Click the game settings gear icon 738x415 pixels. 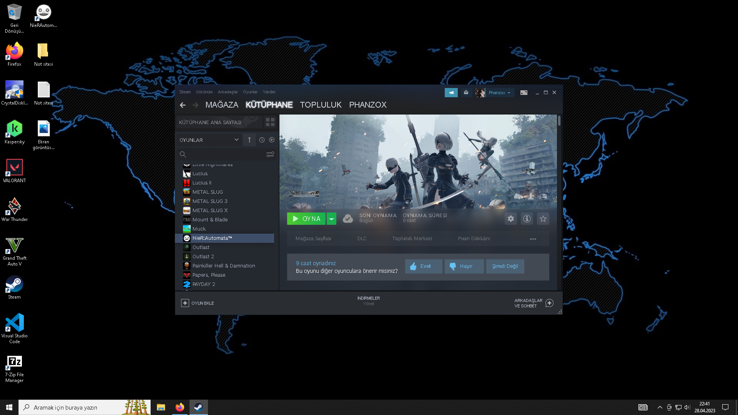[x=510, y=219]
